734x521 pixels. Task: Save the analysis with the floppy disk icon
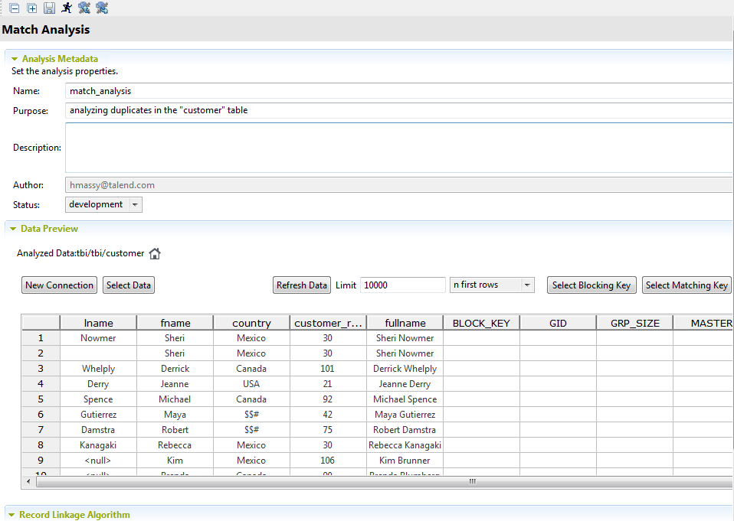point(49,8)
